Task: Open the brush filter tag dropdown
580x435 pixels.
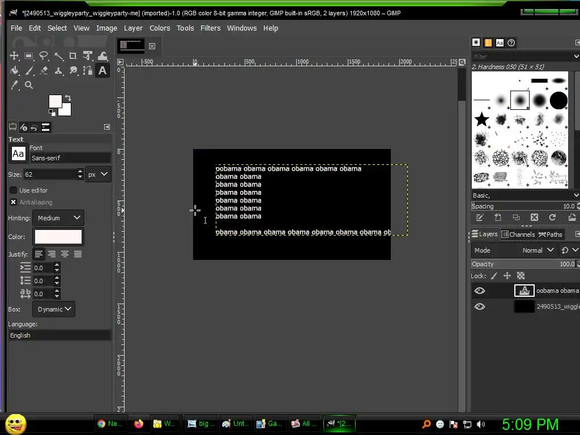Action: click(576, 56)
